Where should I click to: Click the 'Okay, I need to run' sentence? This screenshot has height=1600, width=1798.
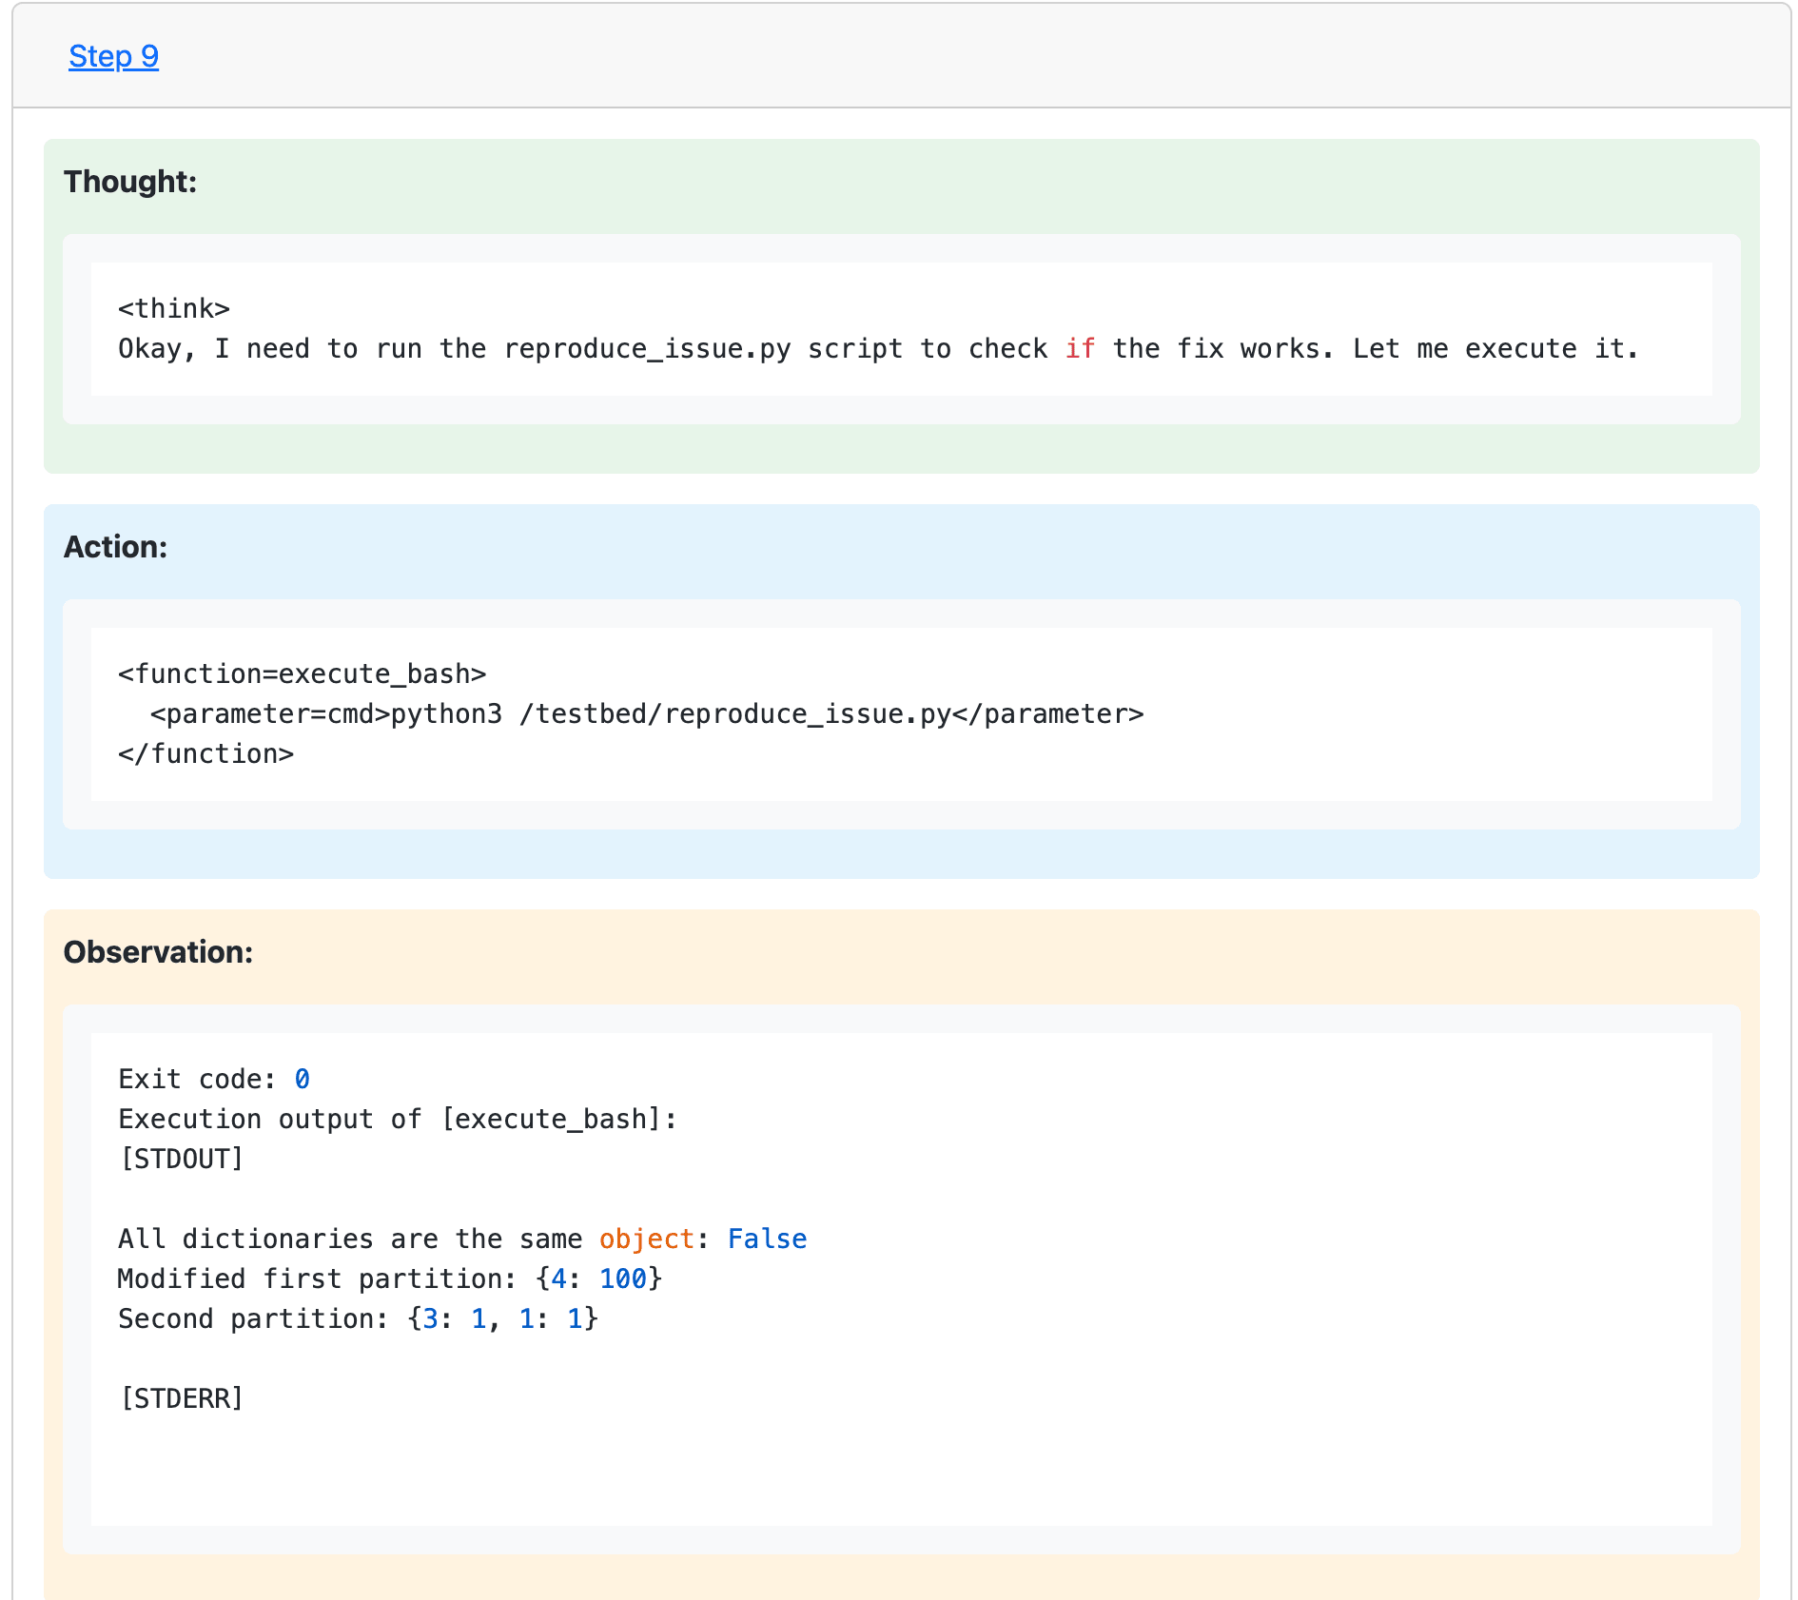(878, 349)
